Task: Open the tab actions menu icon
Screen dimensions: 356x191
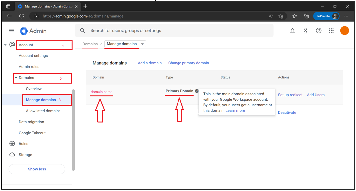Action: 8,6
